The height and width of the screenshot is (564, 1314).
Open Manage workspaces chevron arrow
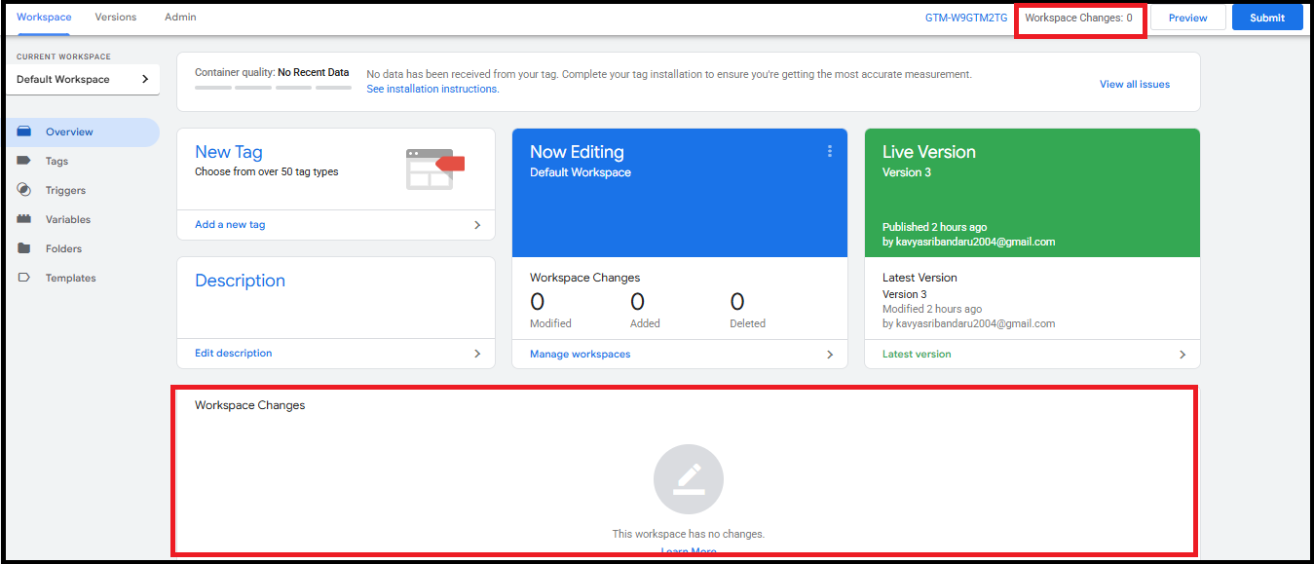tap(830, 355)
